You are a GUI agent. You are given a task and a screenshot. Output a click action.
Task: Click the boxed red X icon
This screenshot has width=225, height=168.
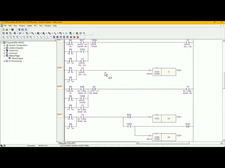pos(78,37)
